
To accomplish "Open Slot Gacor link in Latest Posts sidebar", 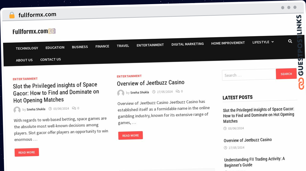I will tap(259, 115).
